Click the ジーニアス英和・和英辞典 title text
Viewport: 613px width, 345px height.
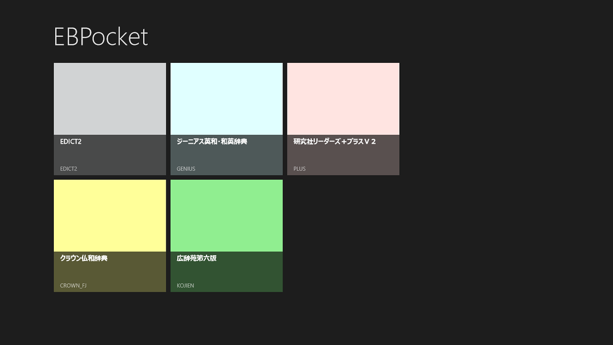(211, 141)
